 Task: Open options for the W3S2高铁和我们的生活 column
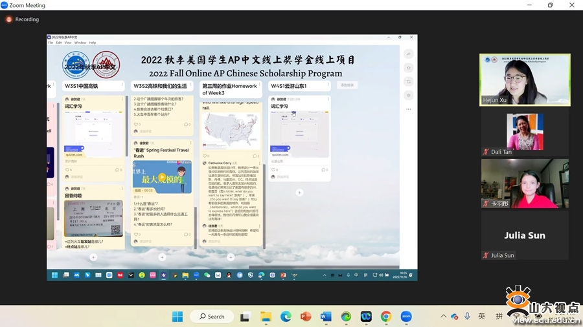190,85
